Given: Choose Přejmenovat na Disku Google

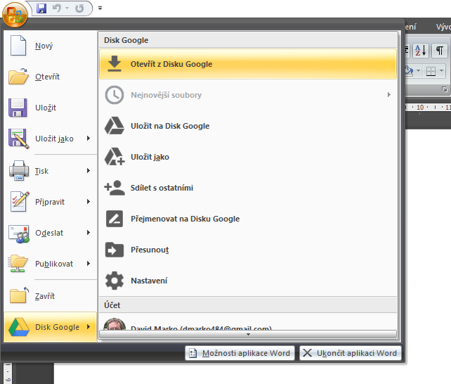Looking at the screenshot, I should [248, 219].
